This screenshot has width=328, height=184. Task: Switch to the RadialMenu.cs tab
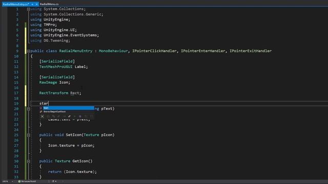tap(49, 4)
